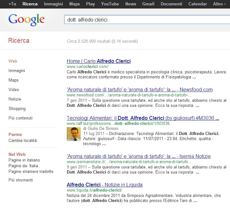Click the www.taff.biz result URL
The height and width of the screenshot is (208, 230).
[x=118, y=123]
